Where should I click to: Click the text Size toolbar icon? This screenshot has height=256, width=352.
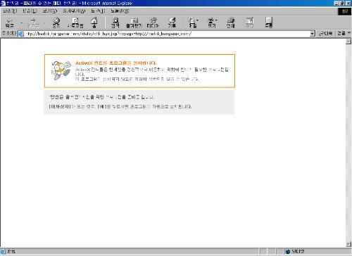tap(211, 23)
